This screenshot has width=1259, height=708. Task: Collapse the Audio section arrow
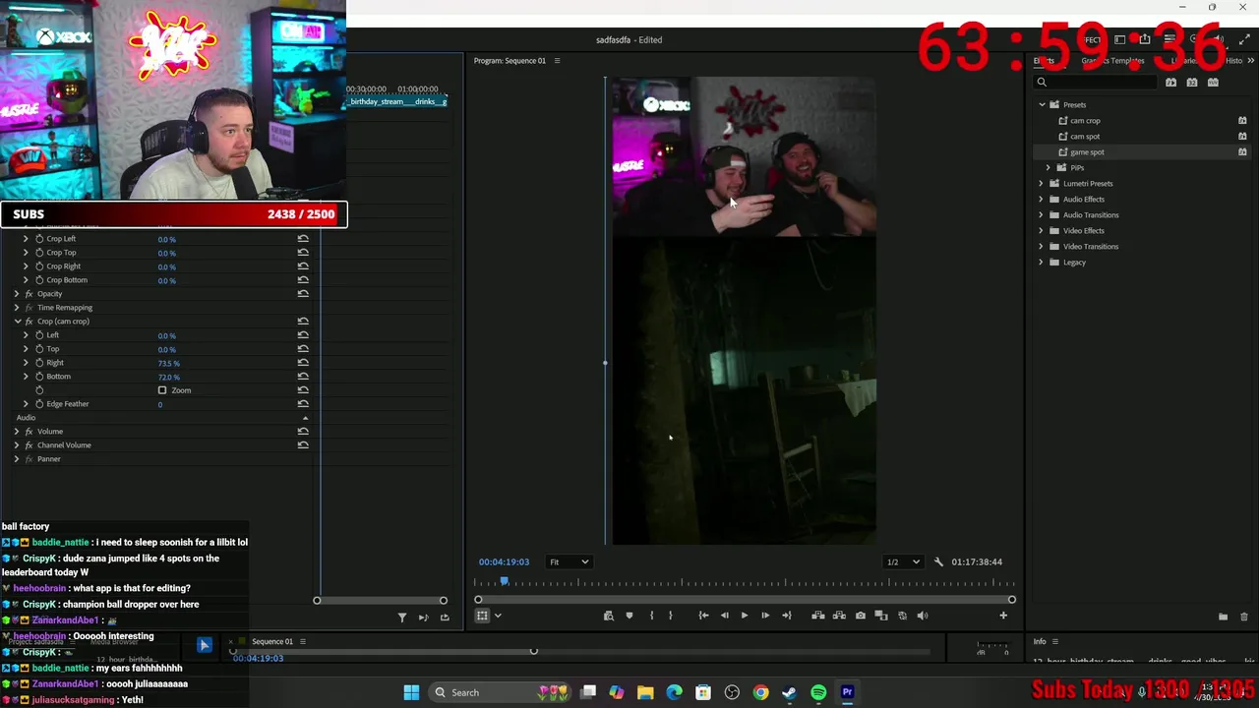click(x=305, y=418)
